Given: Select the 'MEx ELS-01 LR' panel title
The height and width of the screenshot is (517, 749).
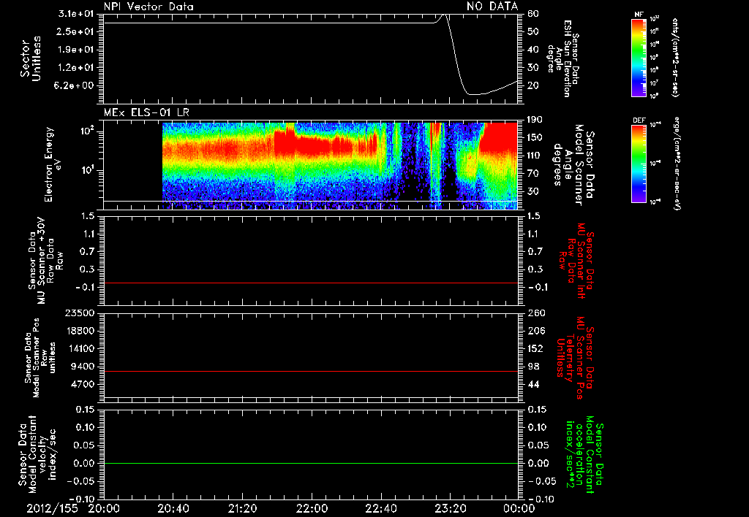Looking at the screenshot, I should [146, 113].
